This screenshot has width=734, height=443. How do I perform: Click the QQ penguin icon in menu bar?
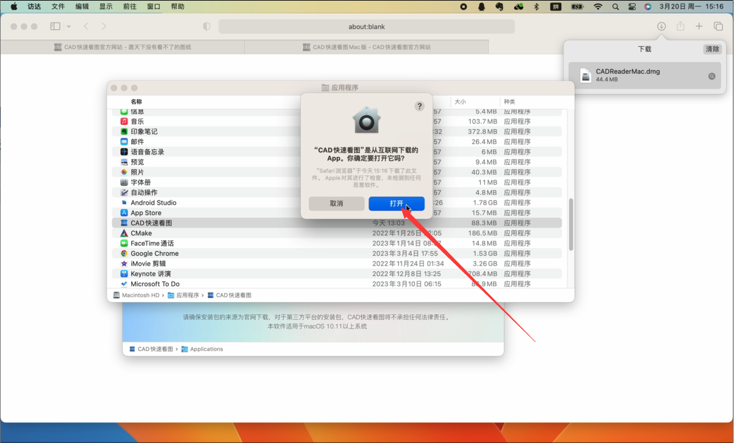point(481,7)
